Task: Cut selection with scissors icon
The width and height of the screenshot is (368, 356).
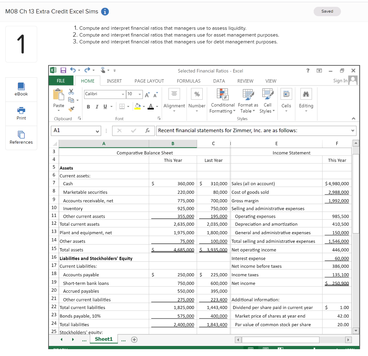Action: coord(71,92)
